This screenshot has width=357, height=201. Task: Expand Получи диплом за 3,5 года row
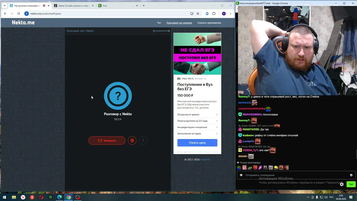pyautogui.click(x=197, y=121)
